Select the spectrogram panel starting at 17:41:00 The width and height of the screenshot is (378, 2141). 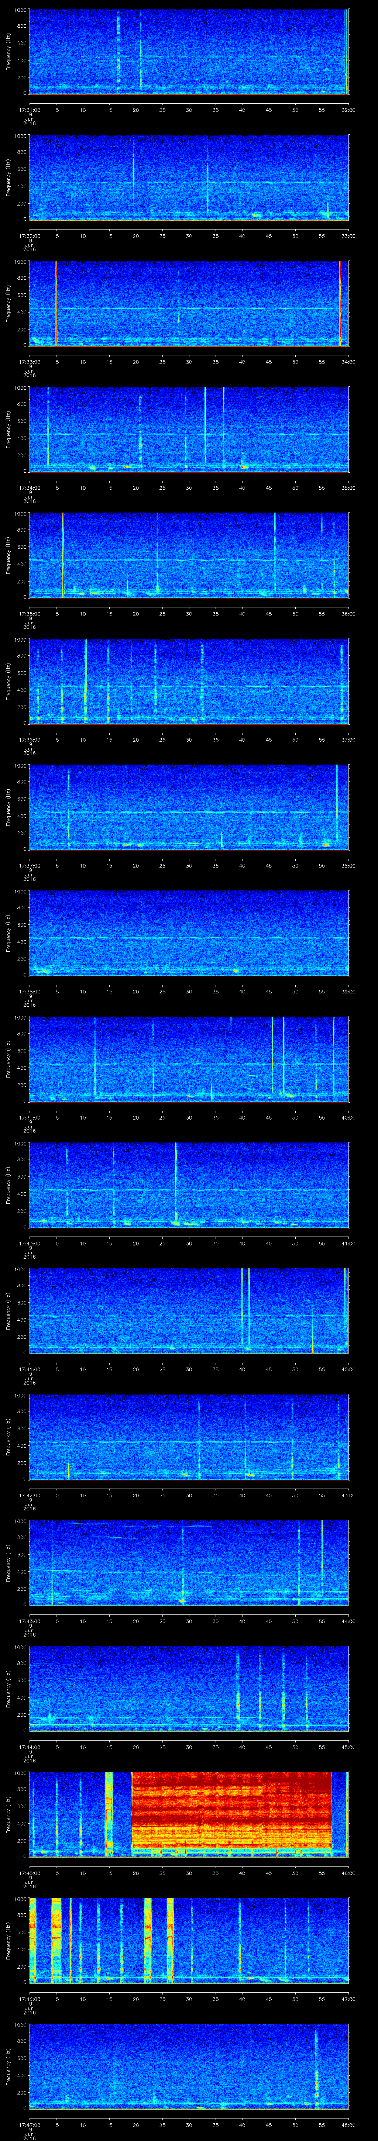[189, 1311]
